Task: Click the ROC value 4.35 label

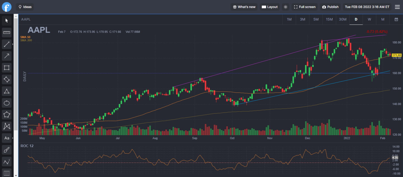Action: pos(395,158)
